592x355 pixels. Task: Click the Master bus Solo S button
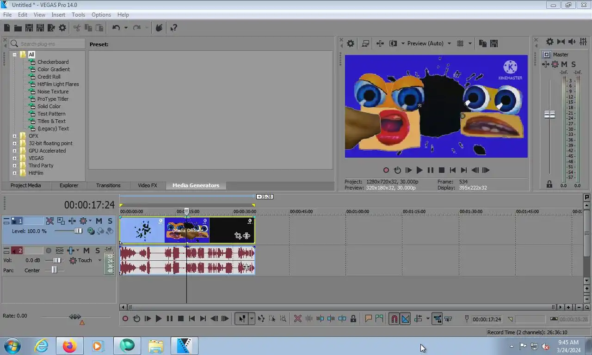tap(573, 64)
